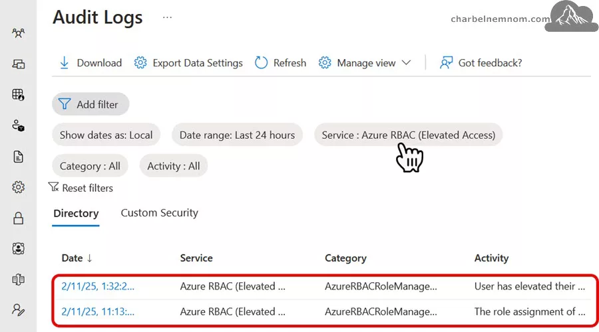
Task: Open the roles and administrators sidebar icon
Action: (x=18, y=125)
